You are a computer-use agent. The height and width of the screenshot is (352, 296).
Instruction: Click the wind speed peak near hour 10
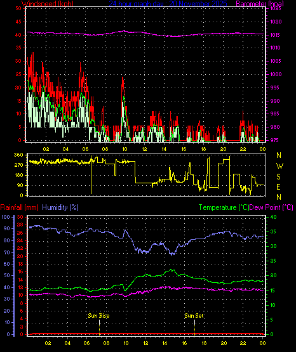[123, 77]
